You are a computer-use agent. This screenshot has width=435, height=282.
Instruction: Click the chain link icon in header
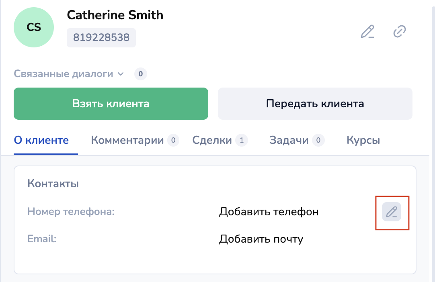coord(399,31)
